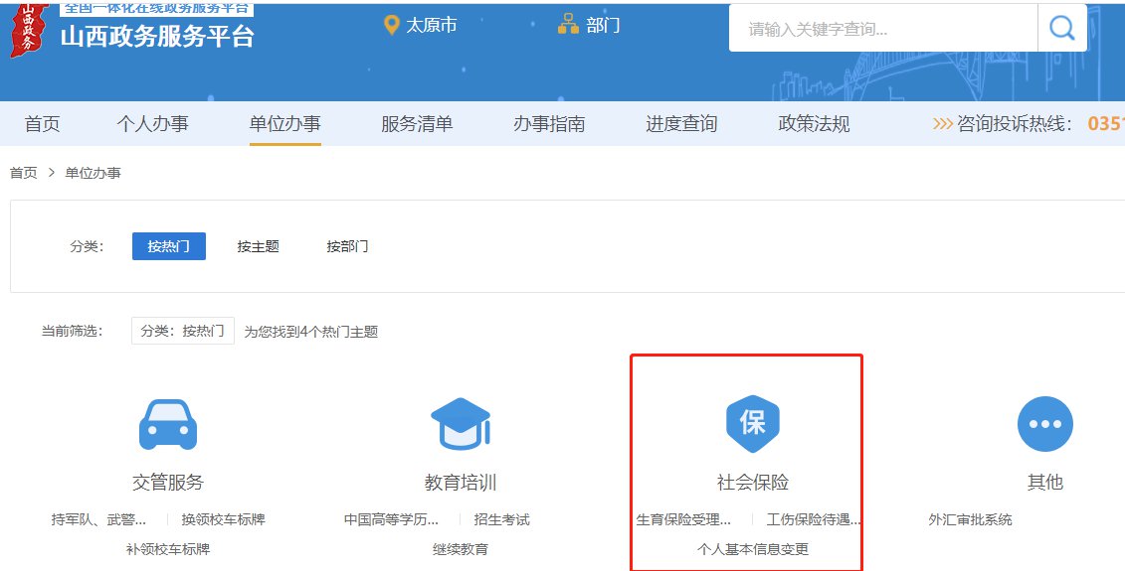Image resolution: width=1125 pixels, height=571 pixels.
Task: Click the 部门 organization chart icon
Action: click(568, 25)
